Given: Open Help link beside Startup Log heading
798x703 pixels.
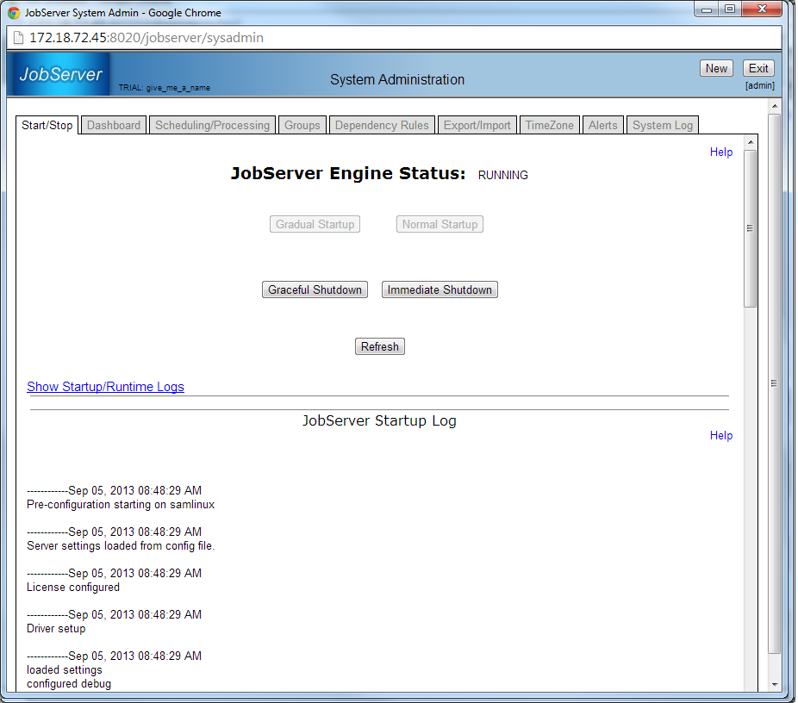Looking at the screenshot, I should coord(721,435).
